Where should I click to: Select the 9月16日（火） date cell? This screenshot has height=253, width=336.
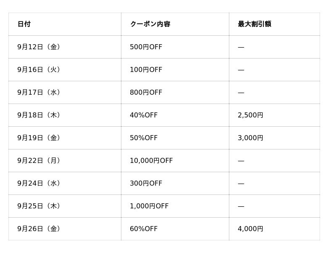(x=39, y=69)
